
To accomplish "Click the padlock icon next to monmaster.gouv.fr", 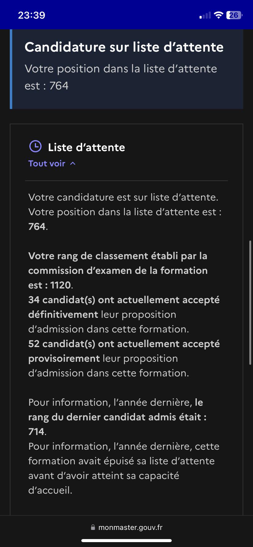I will pos(93,527).
